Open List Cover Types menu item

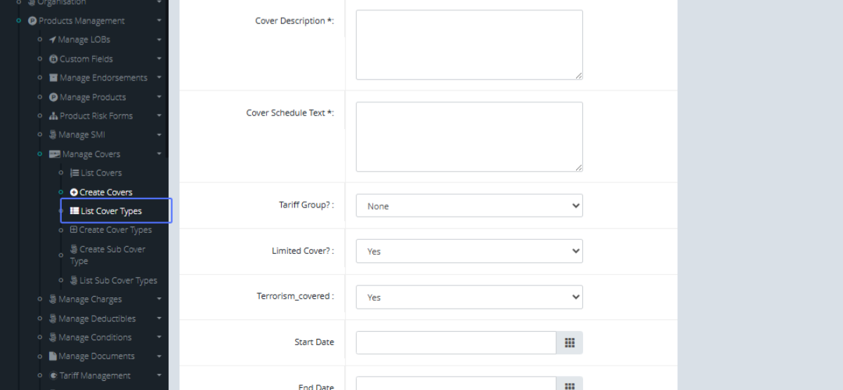click(110, 211)
